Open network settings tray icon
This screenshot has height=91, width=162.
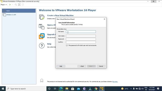click(x=139, y=89)
